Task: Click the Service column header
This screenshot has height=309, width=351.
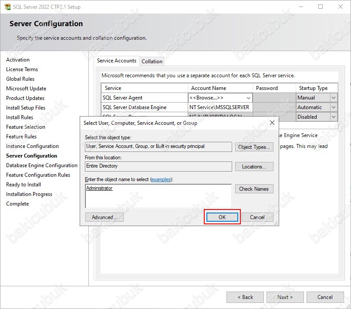Action: coord(145,88)
